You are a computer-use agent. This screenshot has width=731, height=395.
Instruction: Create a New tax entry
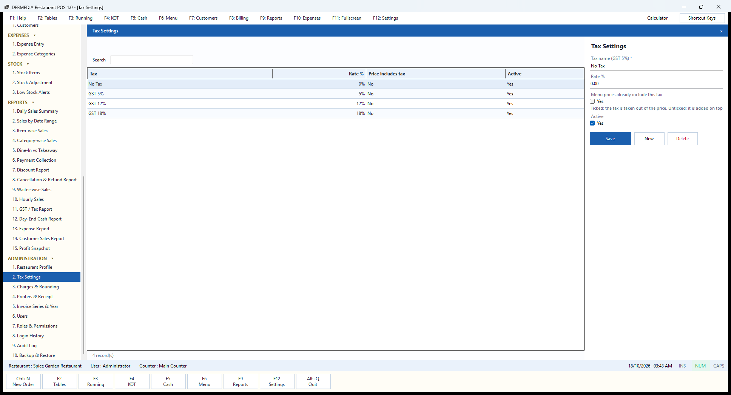click(649, 139)
